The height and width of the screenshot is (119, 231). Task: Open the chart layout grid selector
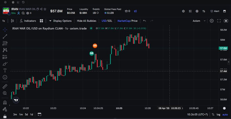click(41, 21)
